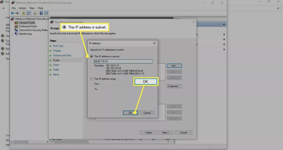Image resolution: width=283 pixels, height=150 pixels.
Task: Click the Protocol and Ports step
Action: (62, 55)
